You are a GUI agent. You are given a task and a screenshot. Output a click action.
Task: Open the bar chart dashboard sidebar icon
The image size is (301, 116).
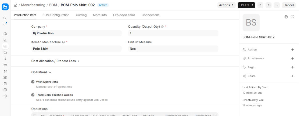click(x=5, y=40)
